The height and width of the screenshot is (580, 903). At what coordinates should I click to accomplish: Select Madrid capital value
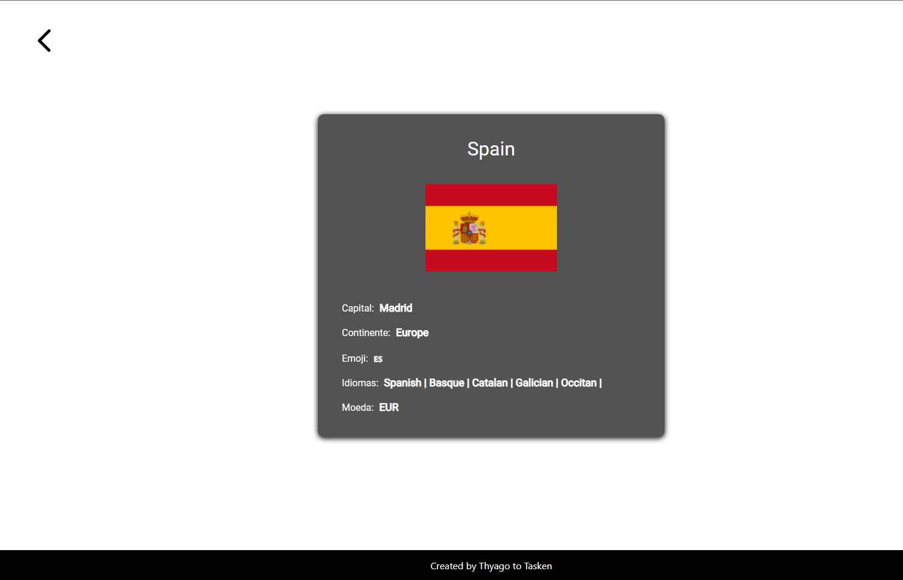pyautogui.click(x=396, y=308)
